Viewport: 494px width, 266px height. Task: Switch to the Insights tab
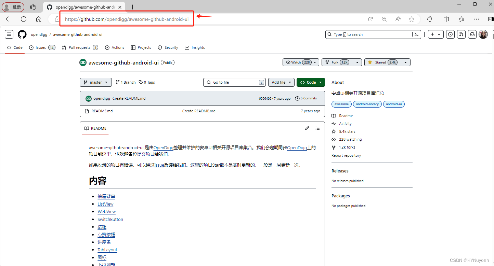click(x=194, y=47)
